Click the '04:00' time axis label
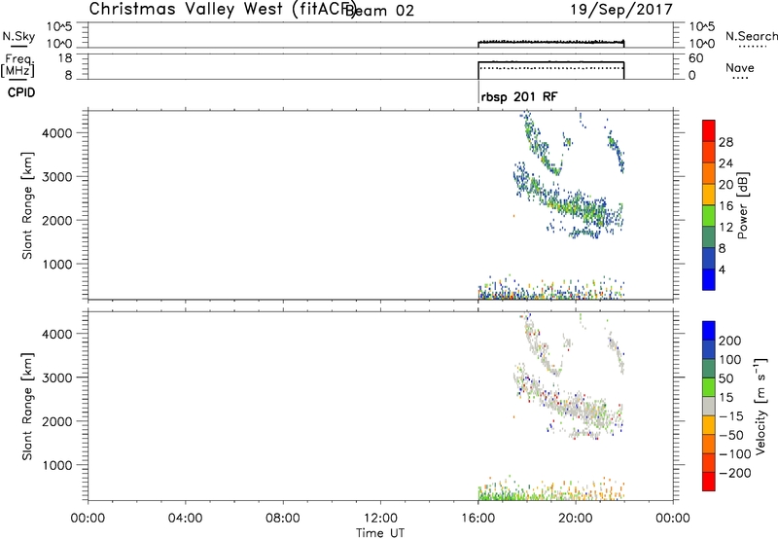The height and width of the screenshot is (539, 778). point(186,519)
